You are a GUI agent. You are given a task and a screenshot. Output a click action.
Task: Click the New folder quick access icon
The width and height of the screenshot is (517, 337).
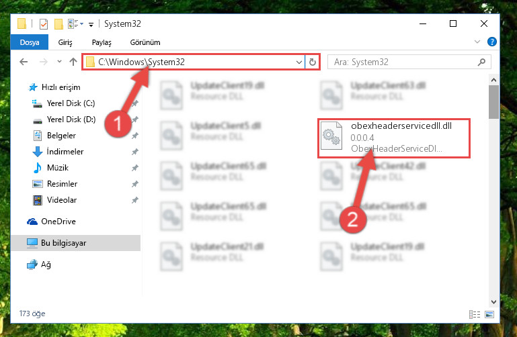pos(58,24)
